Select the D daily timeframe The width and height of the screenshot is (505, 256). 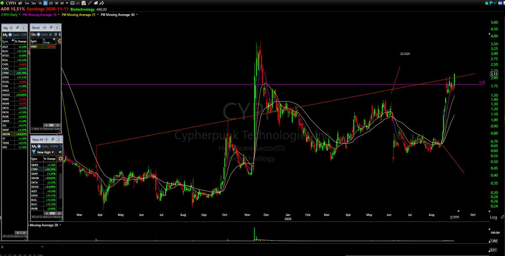[45, 3]
